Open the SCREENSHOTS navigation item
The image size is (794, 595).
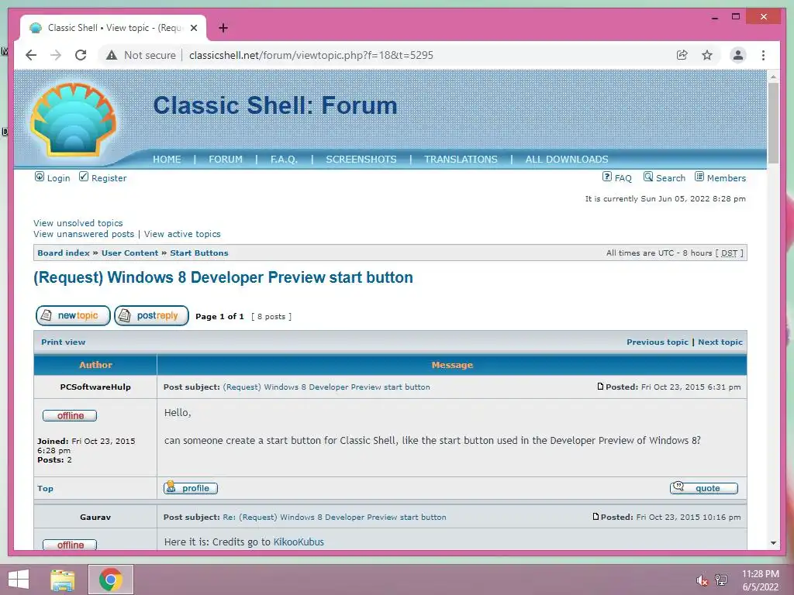click(361, 160)
